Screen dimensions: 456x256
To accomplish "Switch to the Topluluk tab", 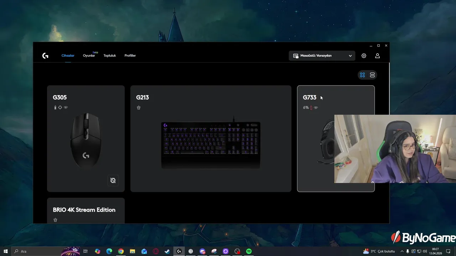I will pos(110,56).
